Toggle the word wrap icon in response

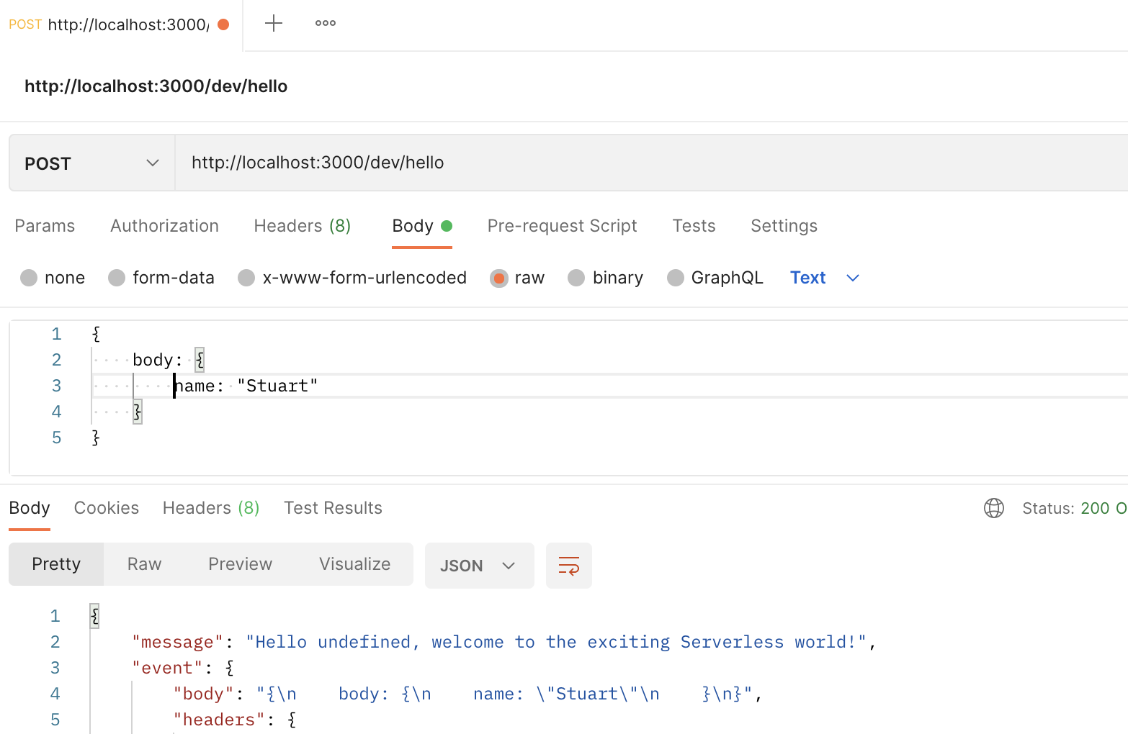[568, 566]
